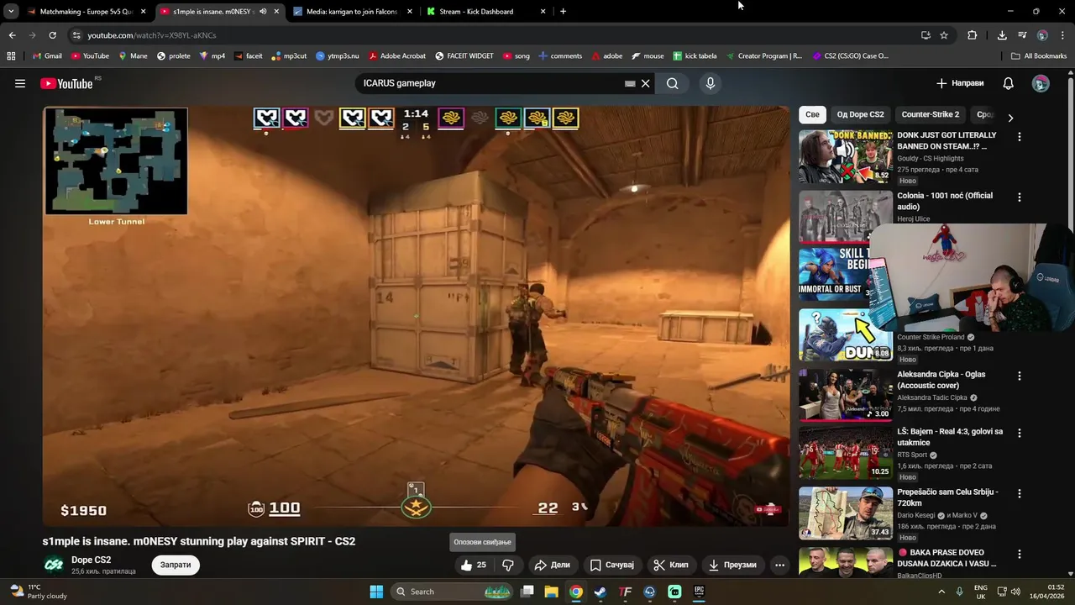
Task: Dislike the video with thumbs down
Action: 508,565
